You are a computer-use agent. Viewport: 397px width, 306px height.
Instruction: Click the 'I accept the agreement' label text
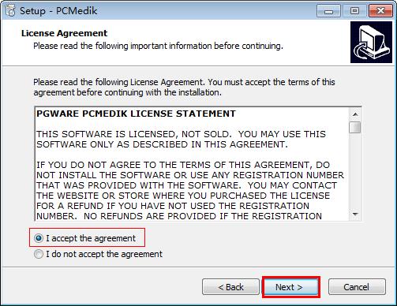91,238
